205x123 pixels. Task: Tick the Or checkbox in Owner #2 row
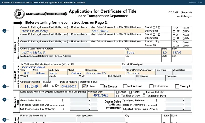[174, 35]
